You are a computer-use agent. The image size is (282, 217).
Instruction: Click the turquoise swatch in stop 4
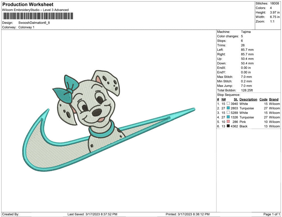tap(228, 117)
